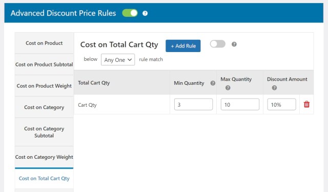Screen dimensions: 328x192
Task: Disable Advanced Discount Price Rules toggle
Action: pos(130,13)
